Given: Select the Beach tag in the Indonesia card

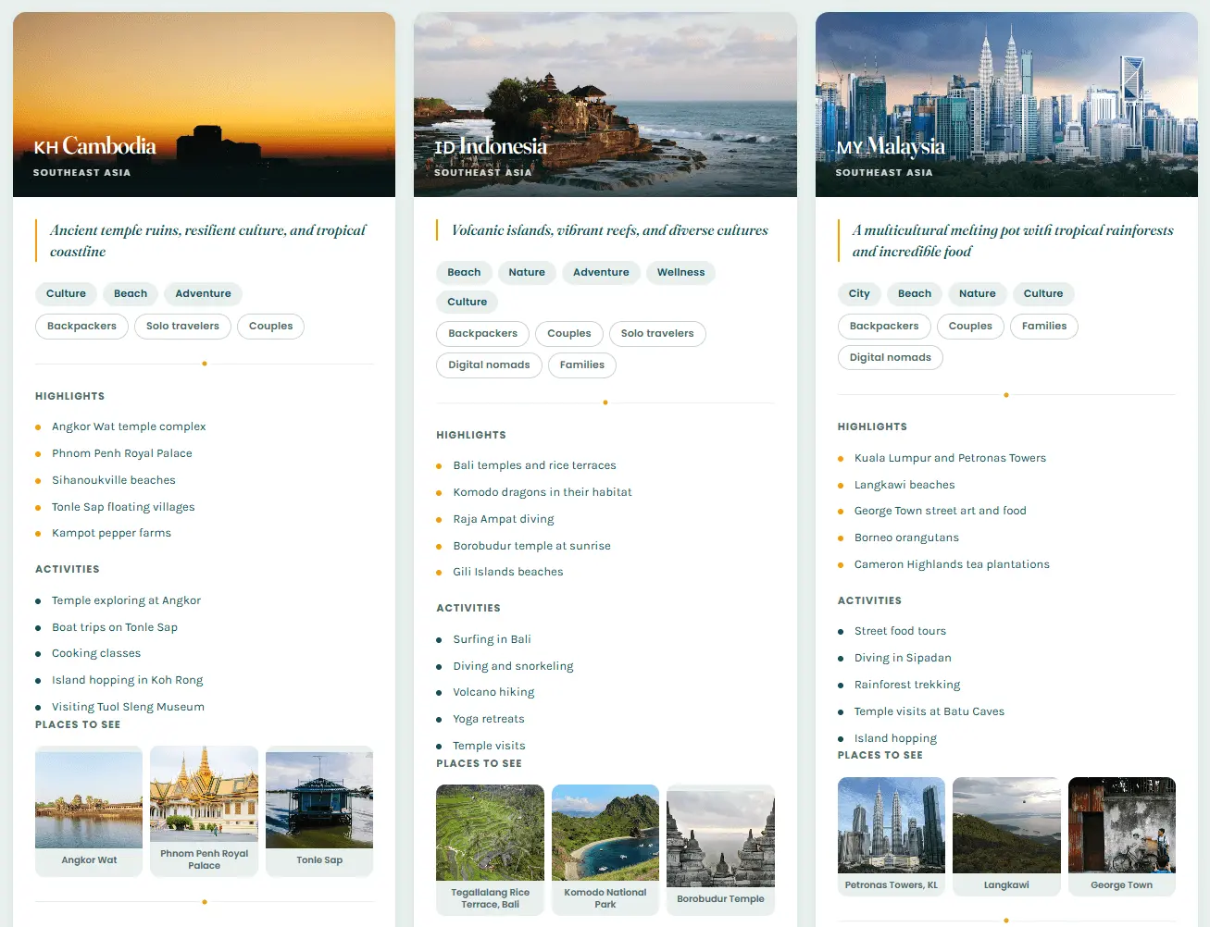Looking at the screenshot, I should pos(464,272).
